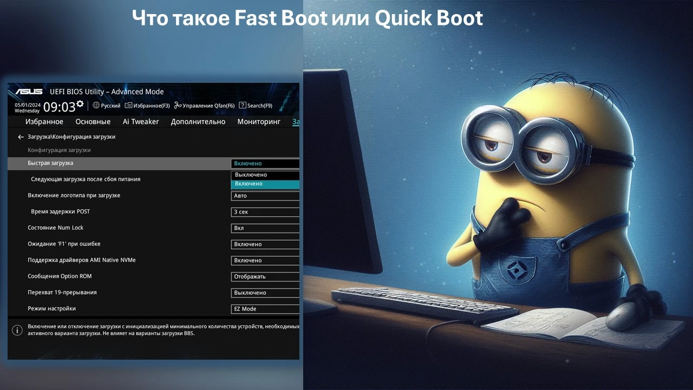Switch to Избранное tab
This screenshot has width=693, height=390.
point(44,122)
